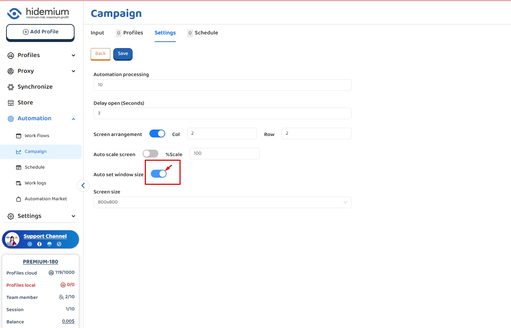Open the Support Channel link
This screenshot has width=511, height=328.
(x=45, y=236)
